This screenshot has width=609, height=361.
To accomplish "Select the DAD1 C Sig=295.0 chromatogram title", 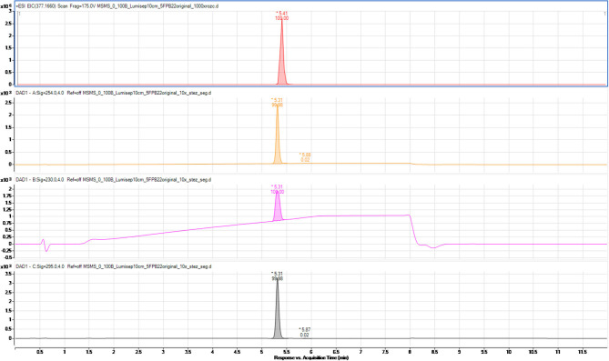I will (114, 267).
